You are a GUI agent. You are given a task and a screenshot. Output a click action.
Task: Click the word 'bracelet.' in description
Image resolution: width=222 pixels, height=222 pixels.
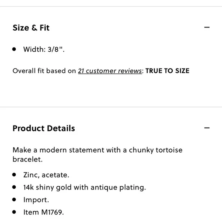pos(28,159)
